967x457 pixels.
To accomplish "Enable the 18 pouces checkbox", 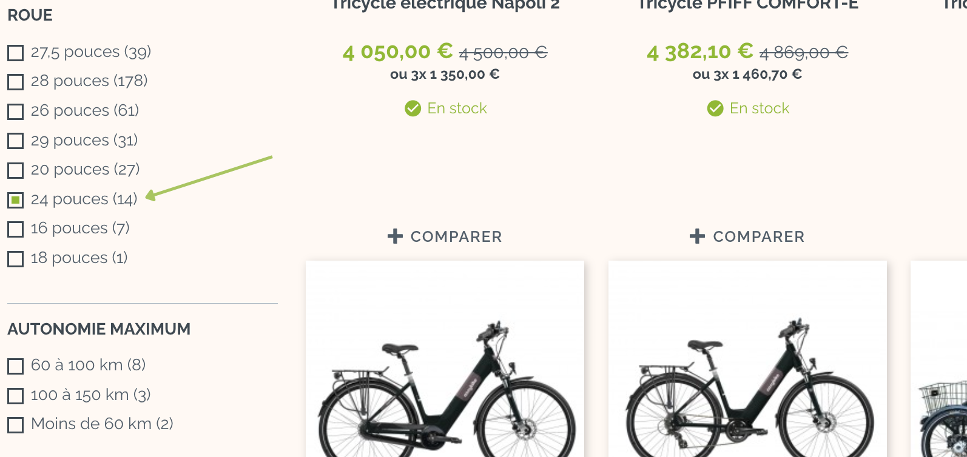I will (16, 259).
